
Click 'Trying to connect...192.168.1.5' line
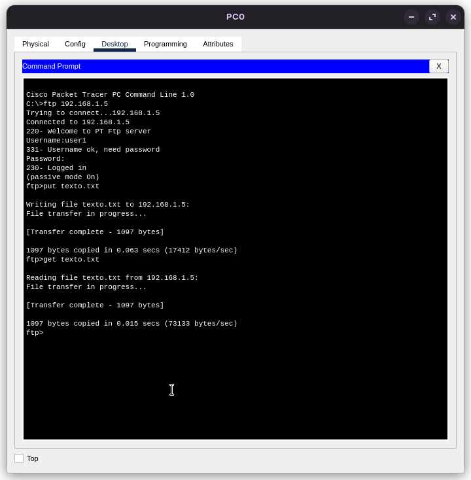[93, 113]
